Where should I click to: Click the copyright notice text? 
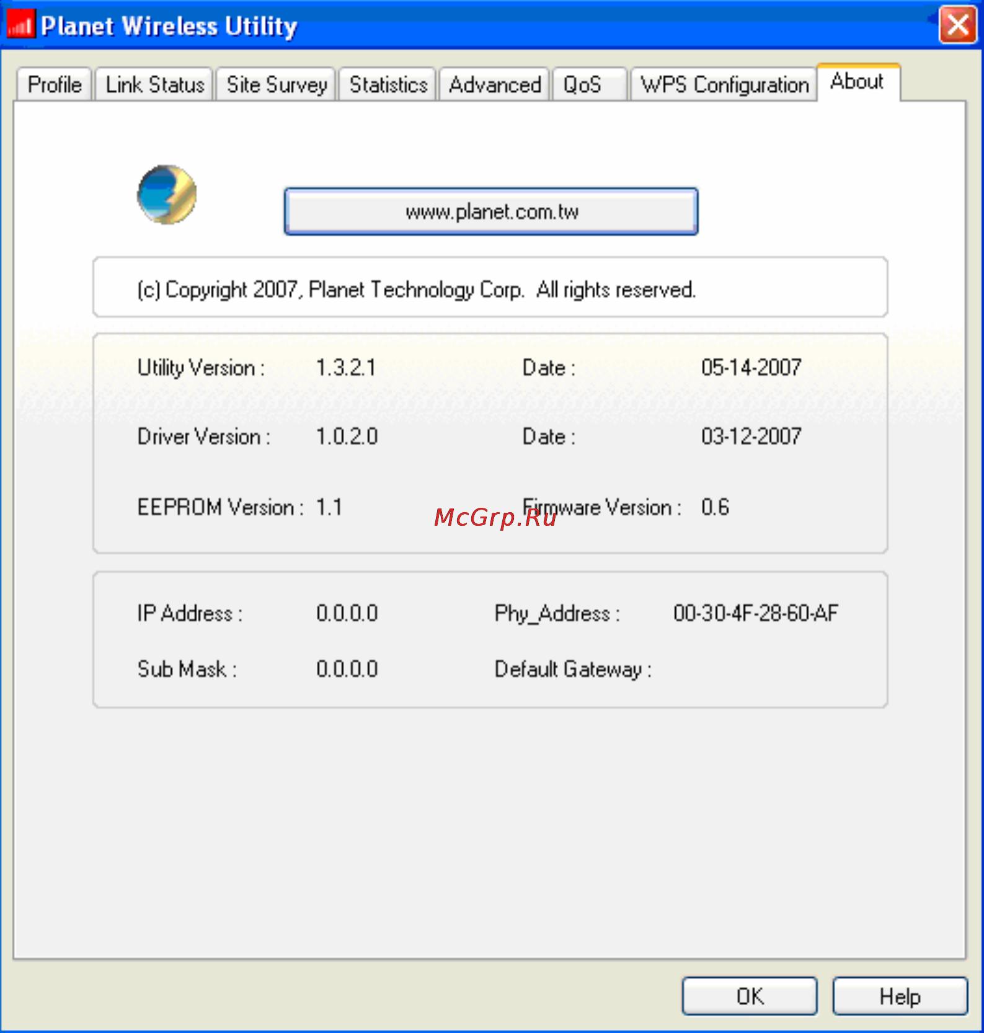tap(416, 290)
